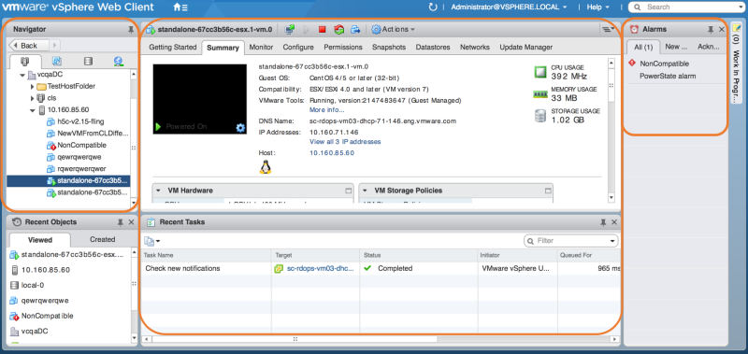Expand the cls cluster node
This screenshot has height=354, width=748.
click(x=32, y=98)
